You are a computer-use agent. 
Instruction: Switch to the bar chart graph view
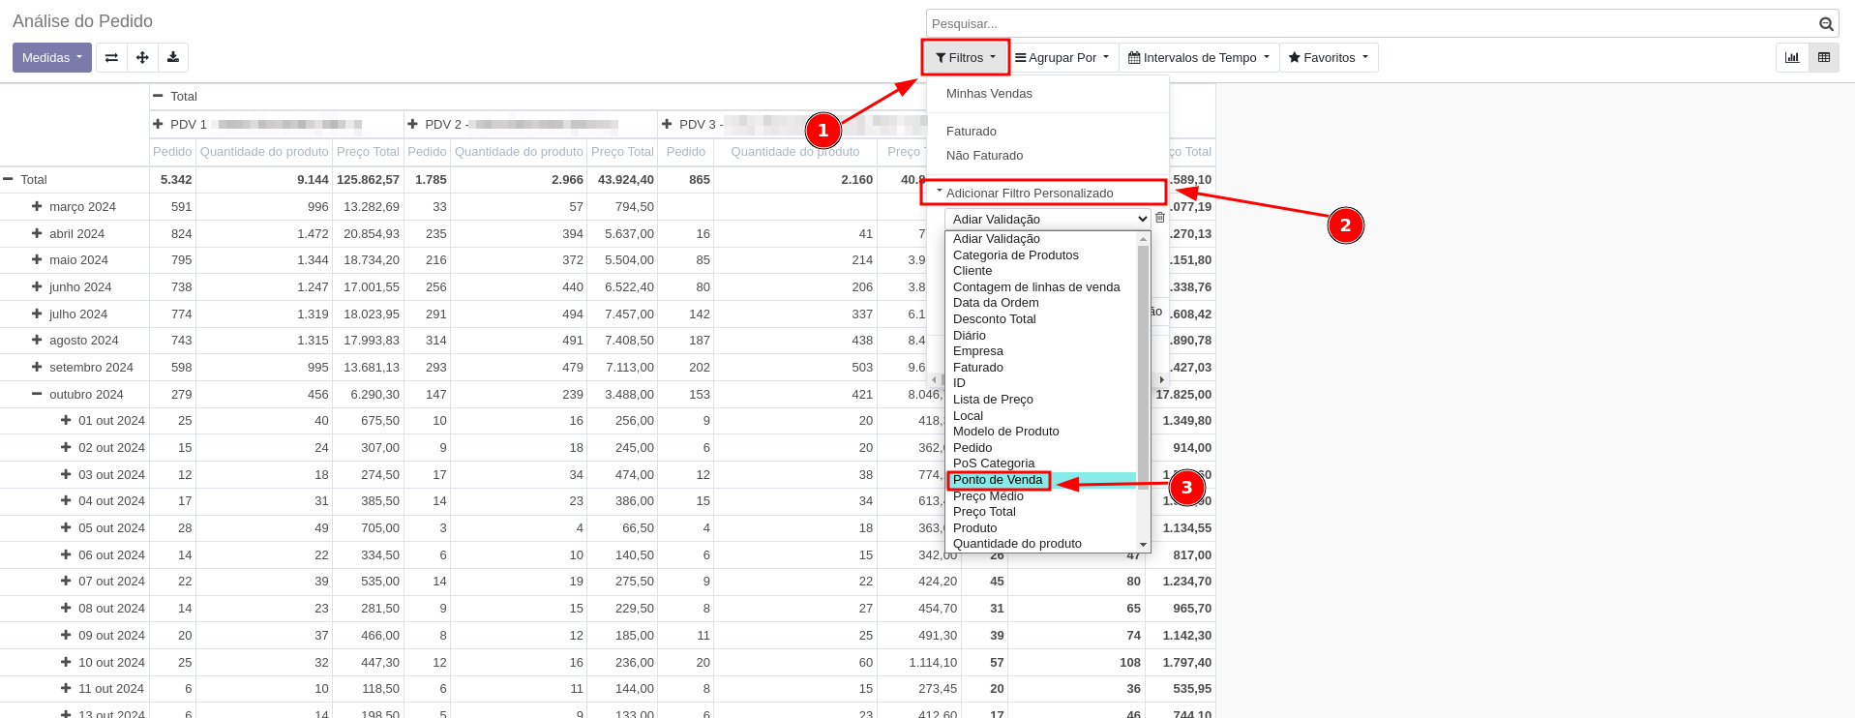(1792, 58)
